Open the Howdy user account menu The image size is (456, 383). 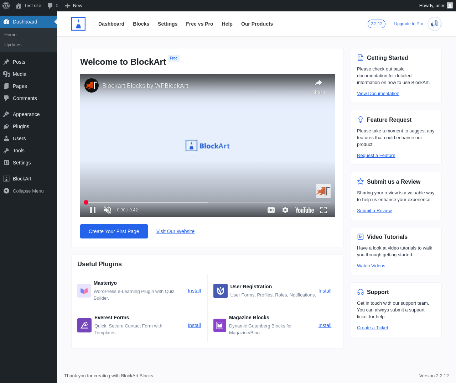(435, 6)
